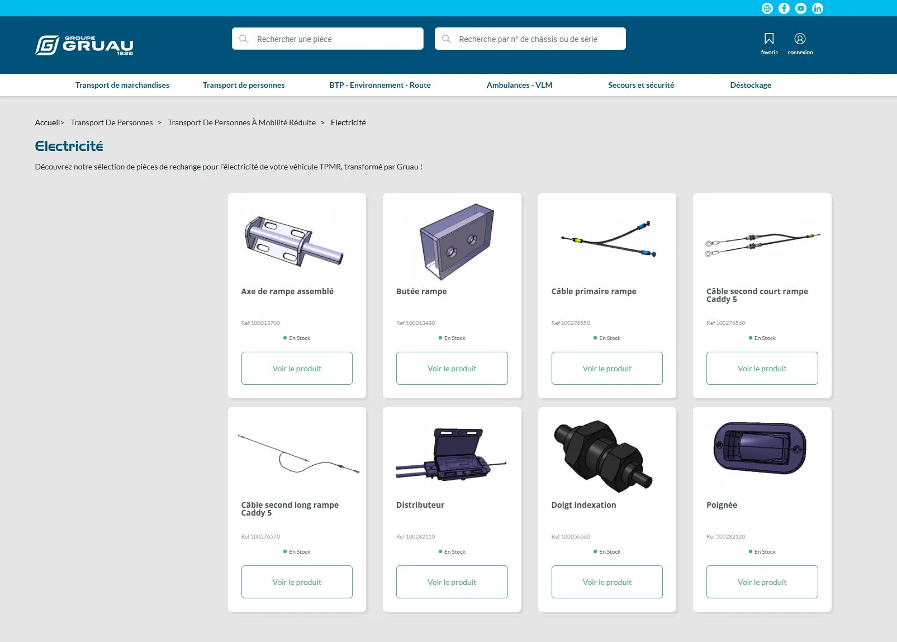Go to Transport De Personnes À Mobilité Réduite breadcrumb
The image size is (897, 642).
click(x=241, y=122)
